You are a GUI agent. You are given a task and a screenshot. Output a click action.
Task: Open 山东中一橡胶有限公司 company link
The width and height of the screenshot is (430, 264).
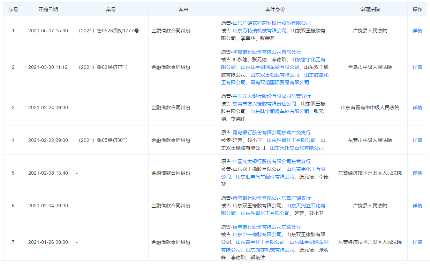257,234
